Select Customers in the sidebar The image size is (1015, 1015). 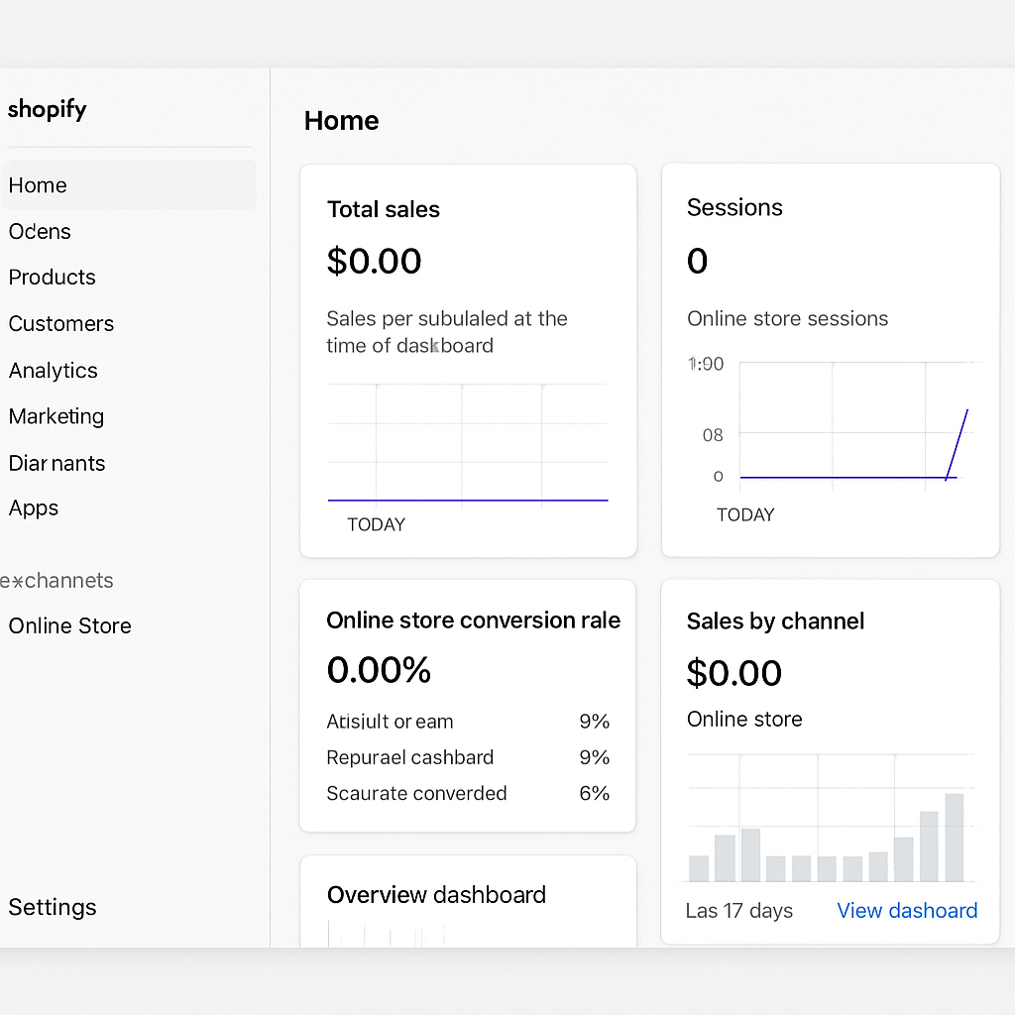tap(60, 323)
